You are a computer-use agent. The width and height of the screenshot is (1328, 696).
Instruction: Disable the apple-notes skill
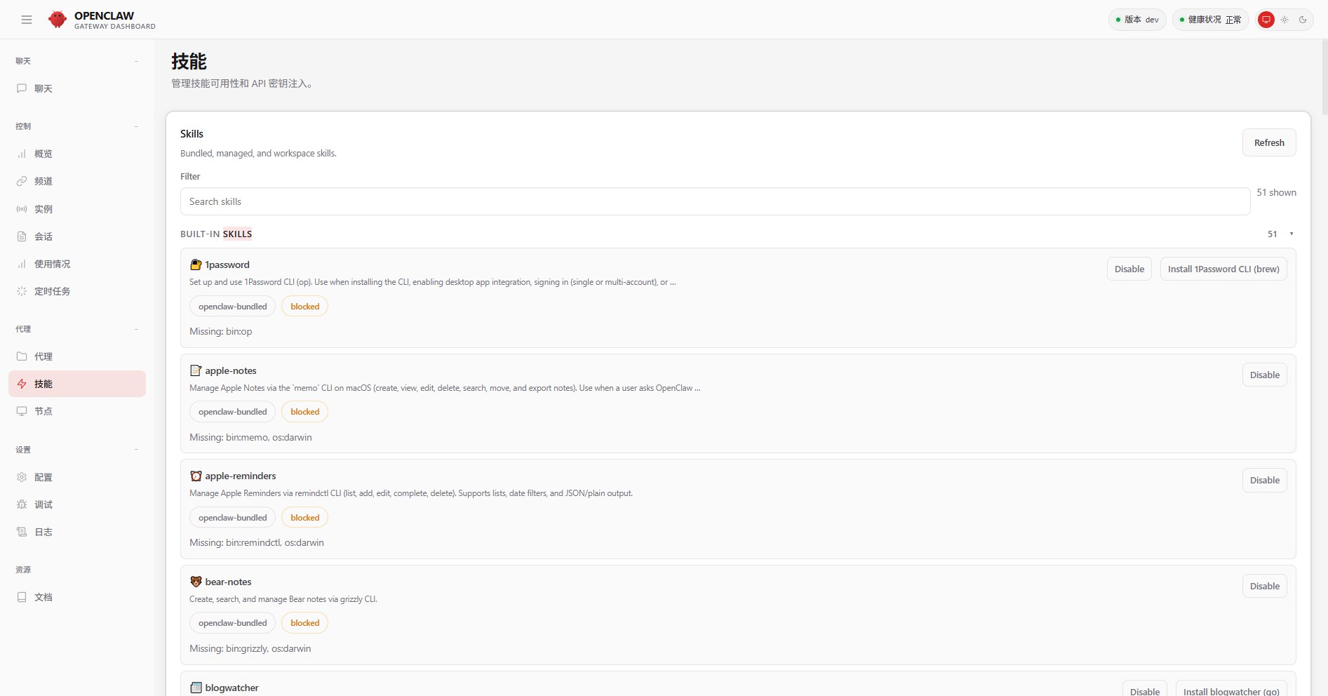click(x=1265, y=375)
